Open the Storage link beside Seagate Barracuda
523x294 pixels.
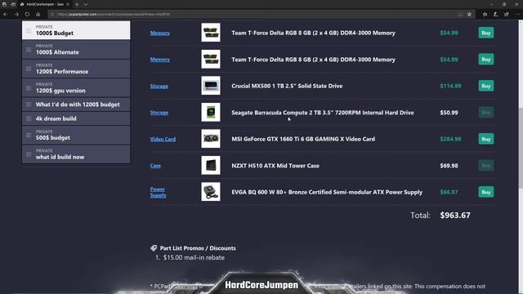[x=159, y=113]
